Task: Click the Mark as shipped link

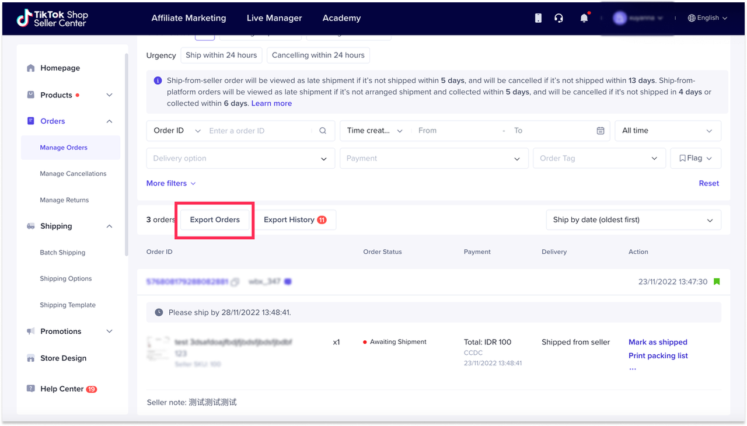Action: pos(658,342)
